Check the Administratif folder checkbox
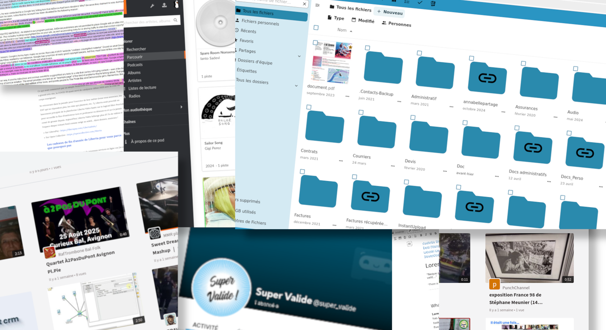This screenshot has height=330, width=606. tap(419, 53)
